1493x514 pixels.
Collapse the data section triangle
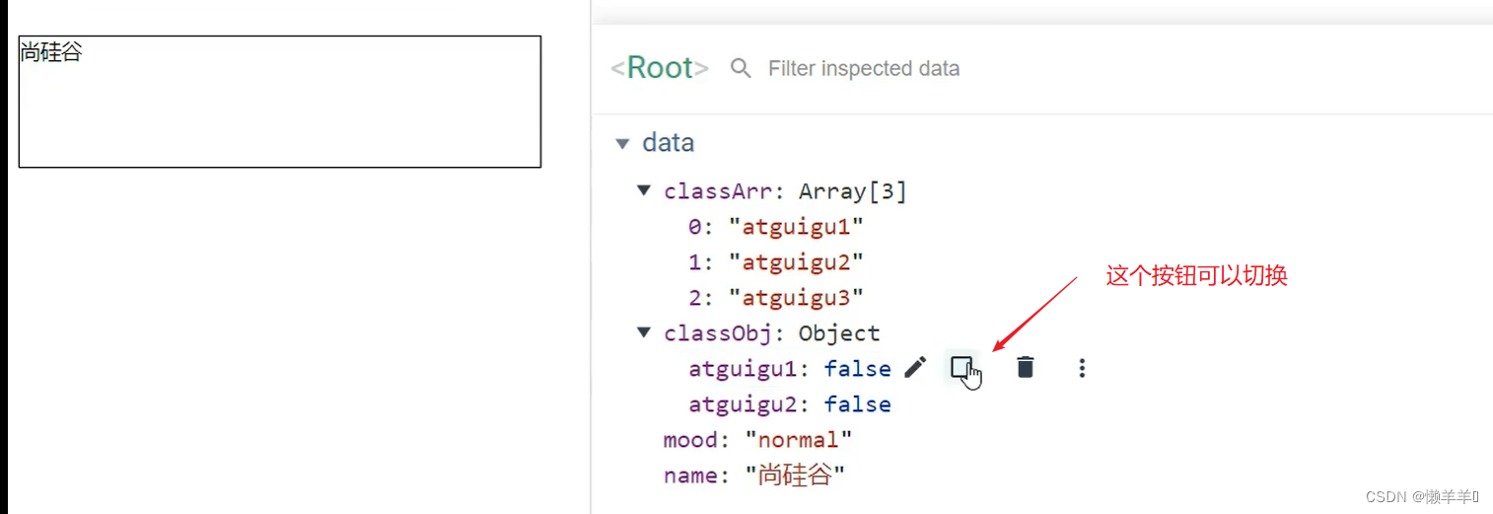(x=622, y=143)
